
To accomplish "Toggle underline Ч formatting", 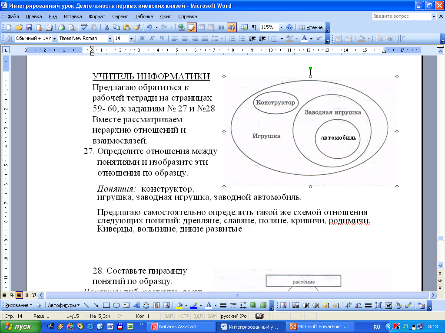I will pos(162,39).
